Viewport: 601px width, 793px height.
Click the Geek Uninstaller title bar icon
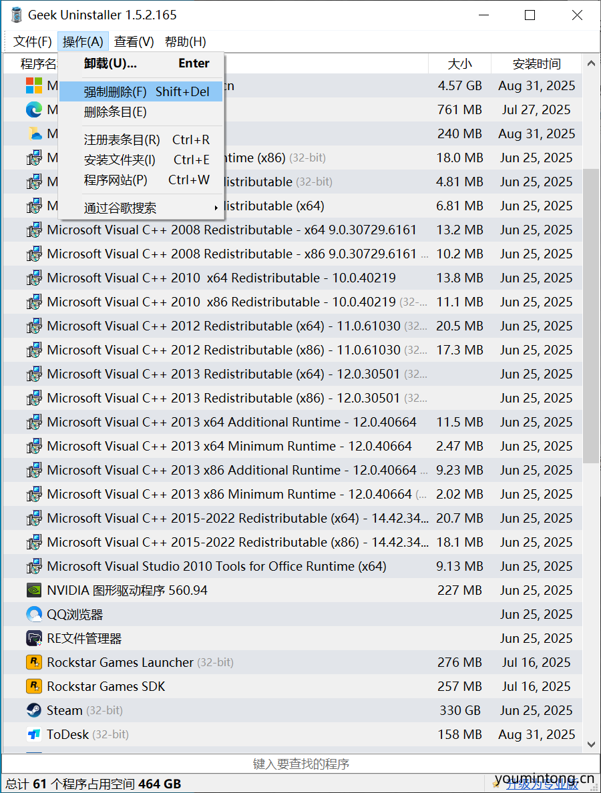16,15
